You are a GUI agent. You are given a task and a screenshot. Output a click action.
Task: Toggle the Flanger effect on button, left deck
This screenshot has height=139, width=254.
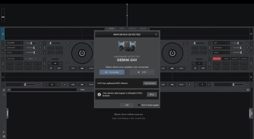coord(40,43)
